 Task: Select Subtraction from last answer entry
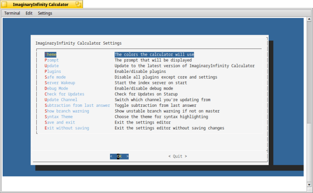pyautogui.click(x=77, y=105)
